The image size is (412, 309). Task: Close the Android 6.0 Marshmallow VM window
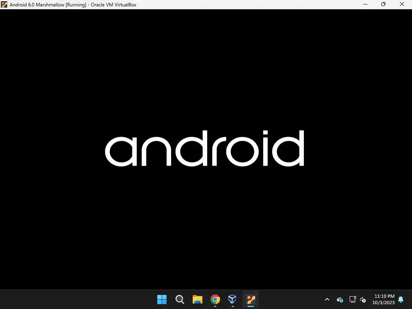tap(402, 4)
